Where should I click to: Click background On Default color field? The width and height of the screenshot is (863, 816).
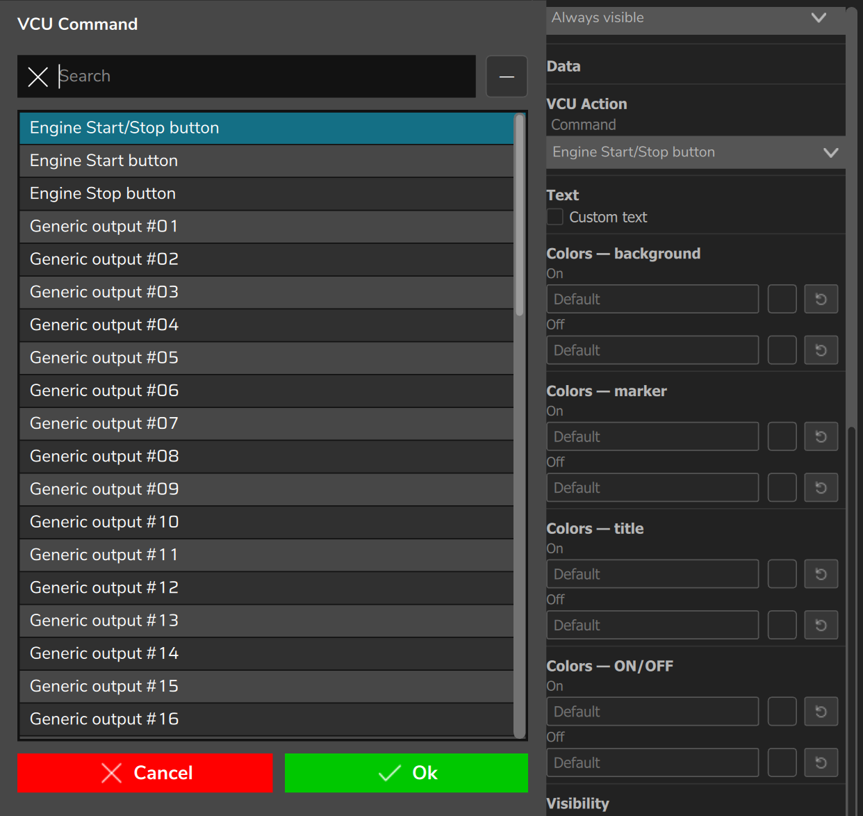[x=652, y=299]
